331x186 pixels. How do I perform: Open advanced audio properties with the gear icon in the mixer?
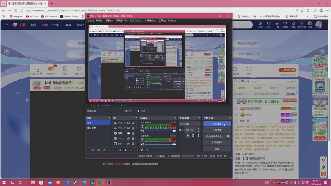(142, 150)
